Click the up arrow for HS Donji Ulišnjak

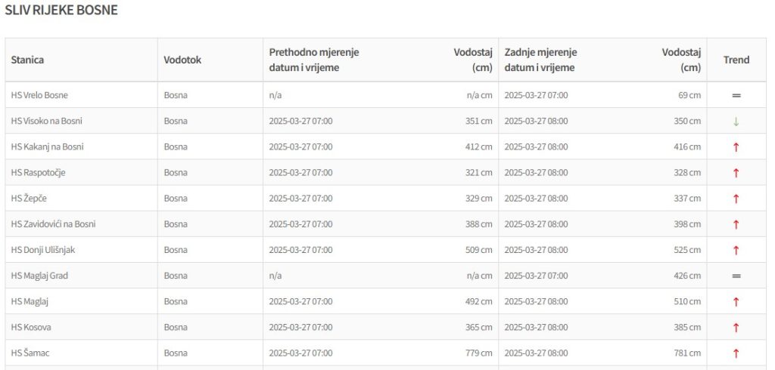(x=736, y=250)
